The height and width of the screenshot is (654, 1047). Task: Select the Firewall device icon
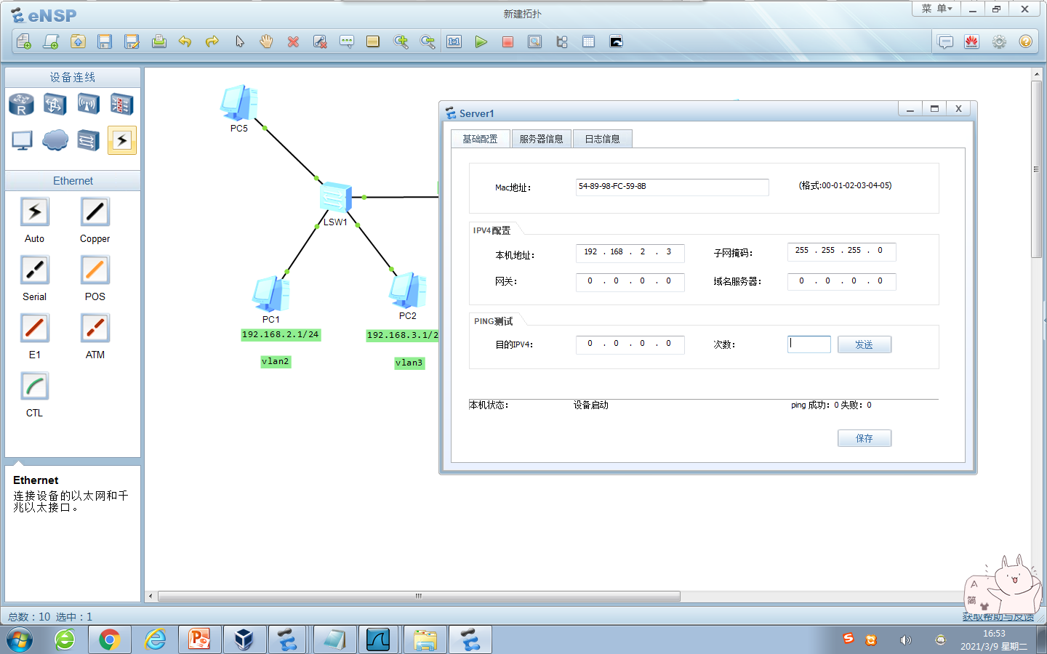[121, 104]
